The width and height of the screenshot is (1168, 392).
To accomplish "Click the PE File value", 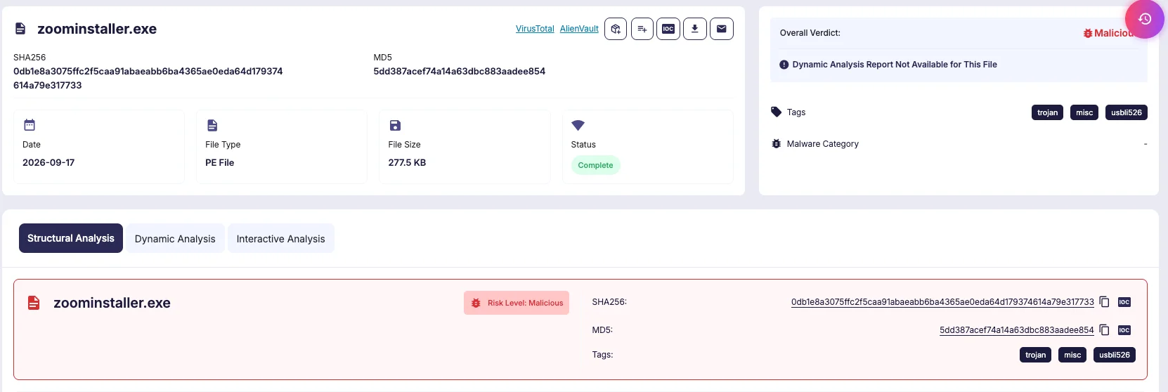I will pos(220,162).
